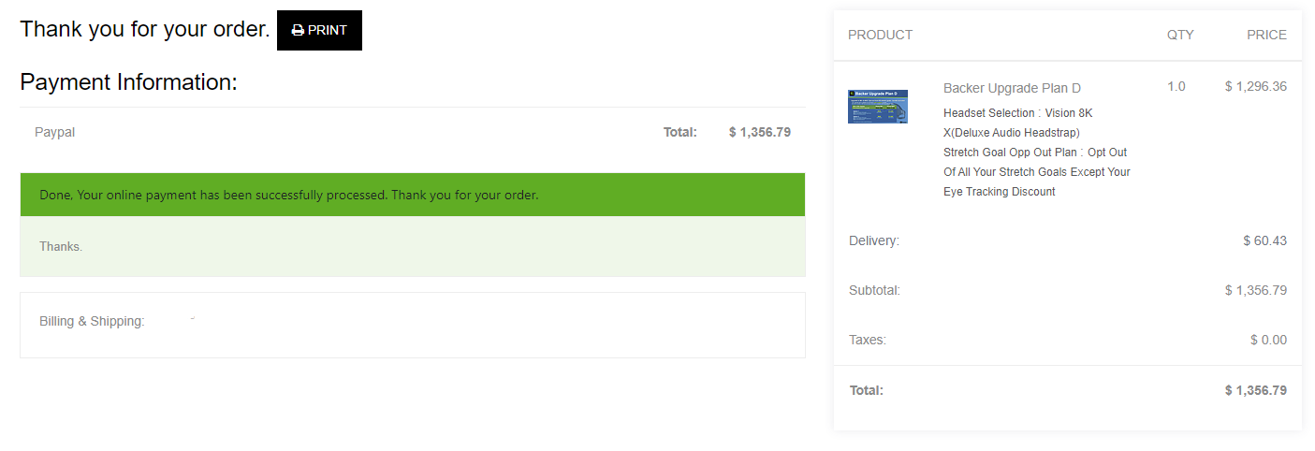Click the Thank you for your order heading
The width and height of the screenshot is (1315, 451).
tap(145, 29)
